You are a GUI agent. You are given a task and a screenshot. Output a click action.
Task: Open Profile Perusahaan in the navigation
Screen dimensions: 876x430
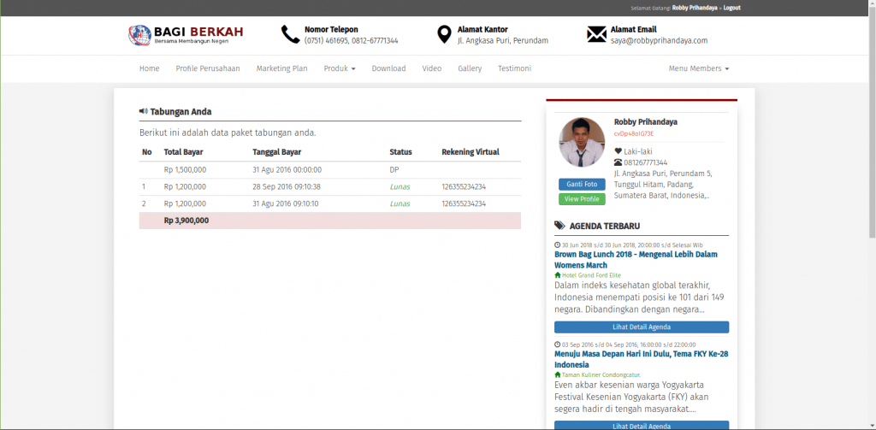point(208,68)
